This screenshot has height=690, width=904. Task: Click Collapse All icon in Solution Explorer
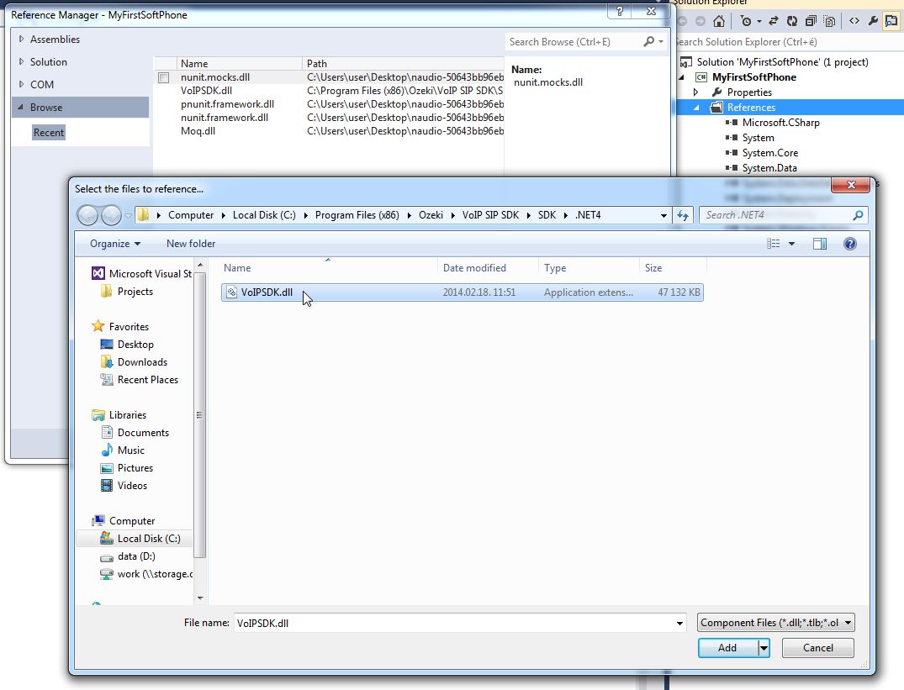coord(811,21)
